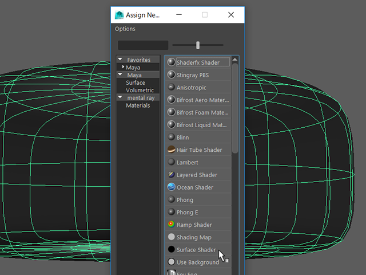This screenshot has height=275, width=366.
Task: Click the Anisotropic material icon
Action: [172, 87]
